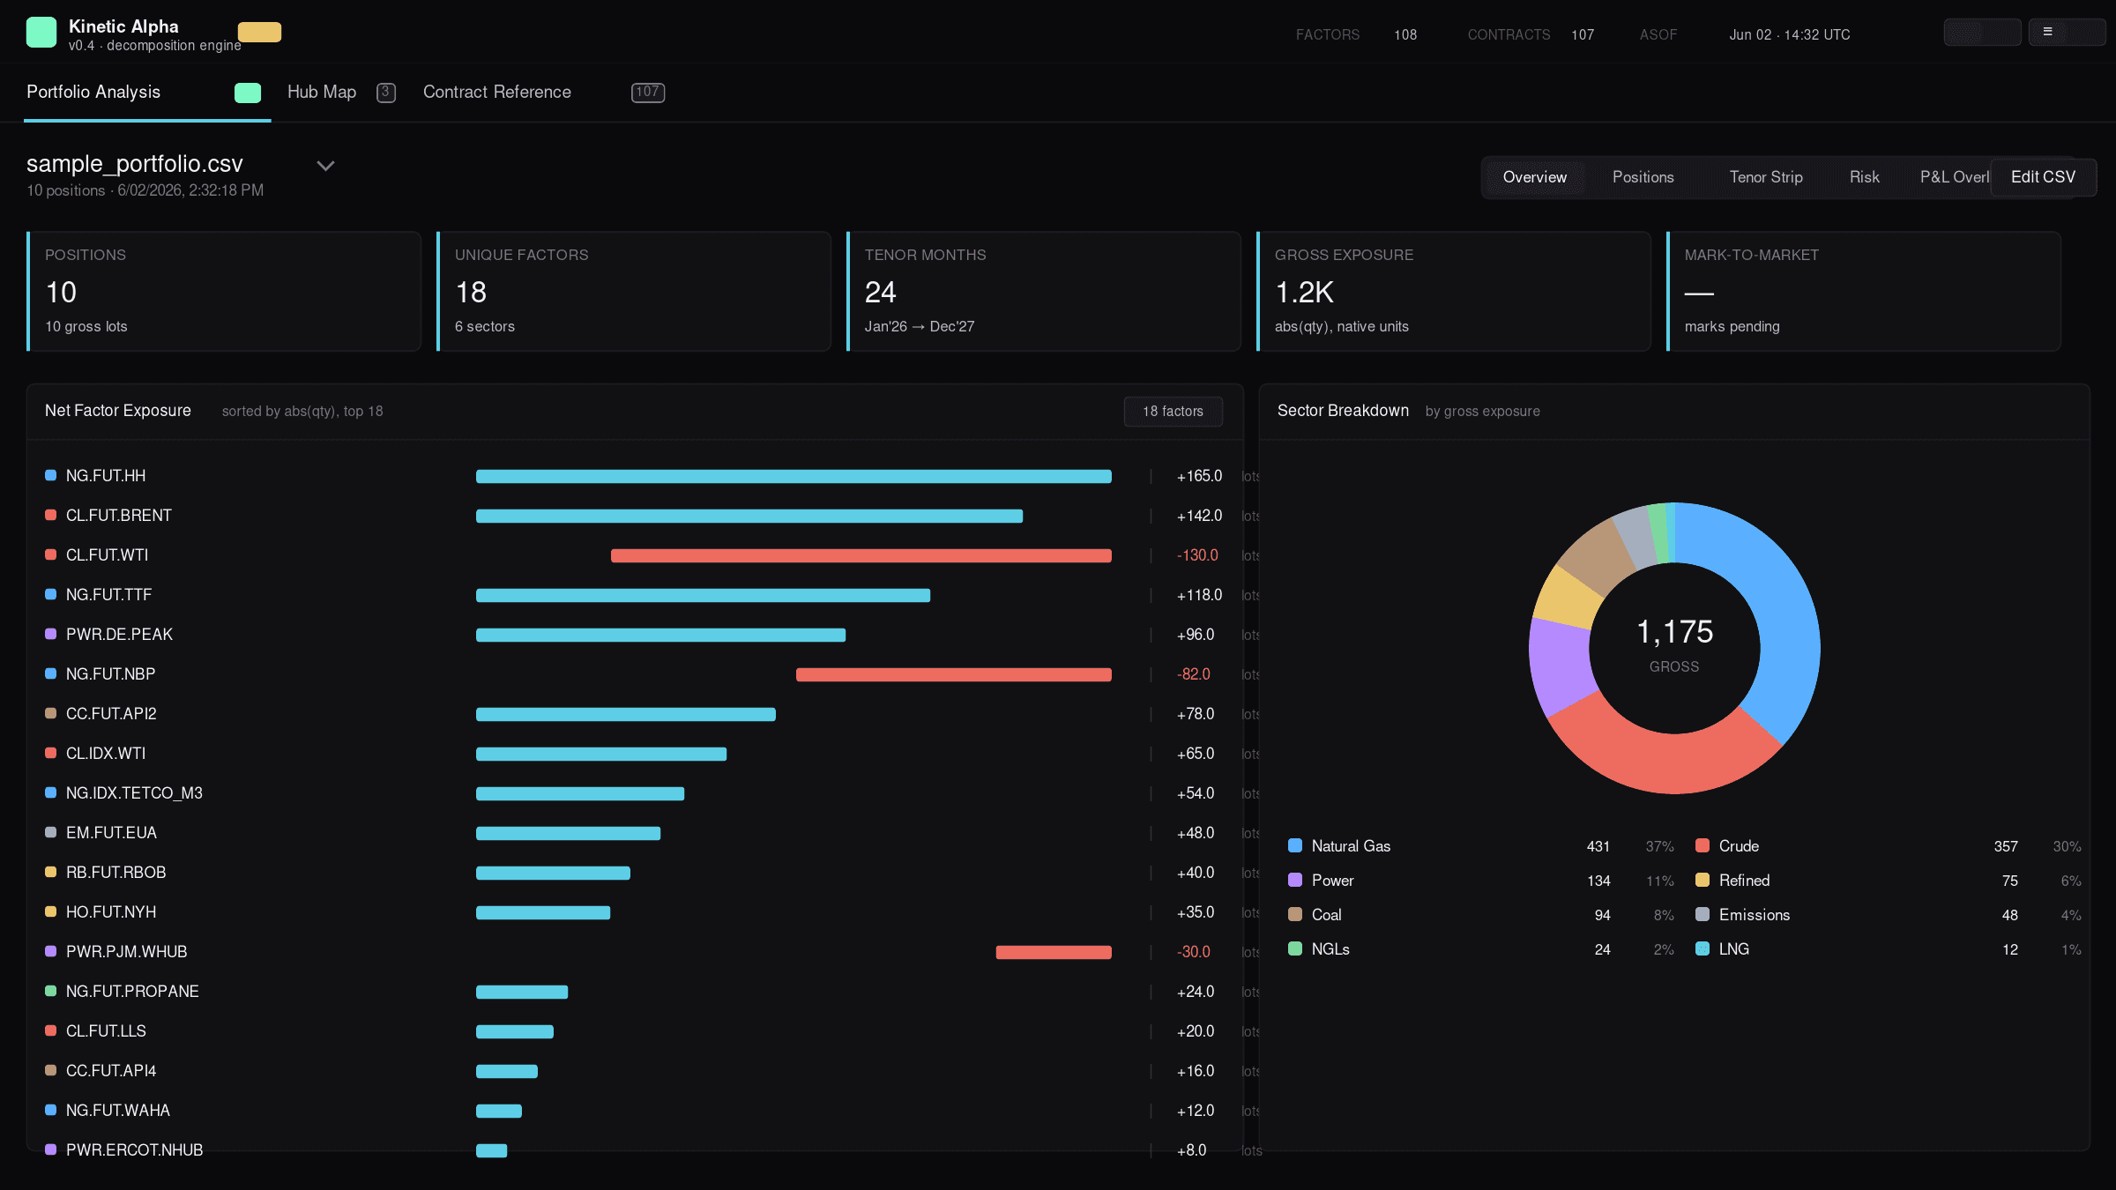2116x1190 pixels.
Task: Select the NG.FUT.PROPANE factor label
Action: pos(132,992)
